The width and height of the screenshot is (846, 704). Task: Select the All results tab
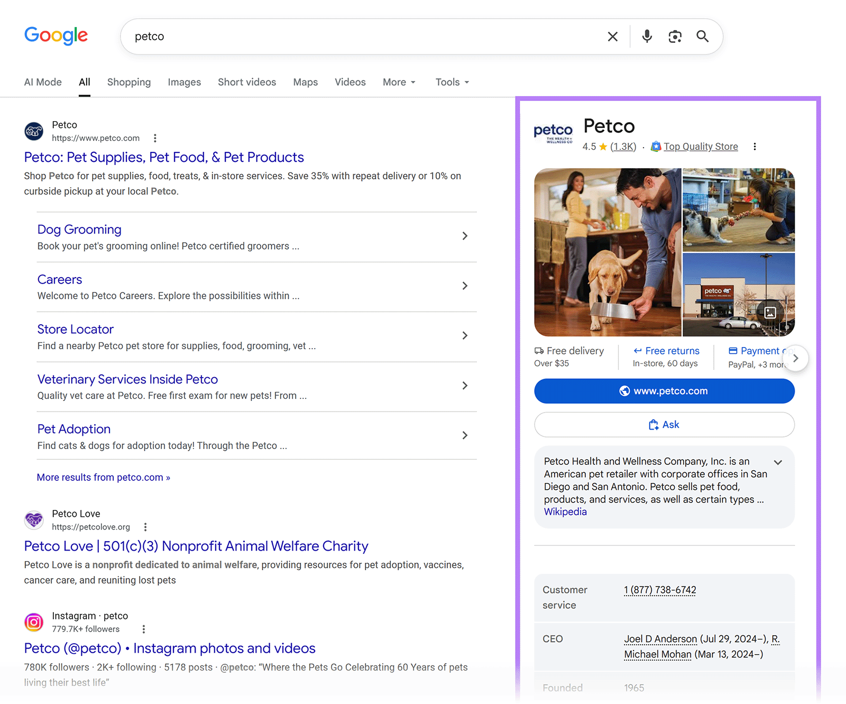click(85, 82)
